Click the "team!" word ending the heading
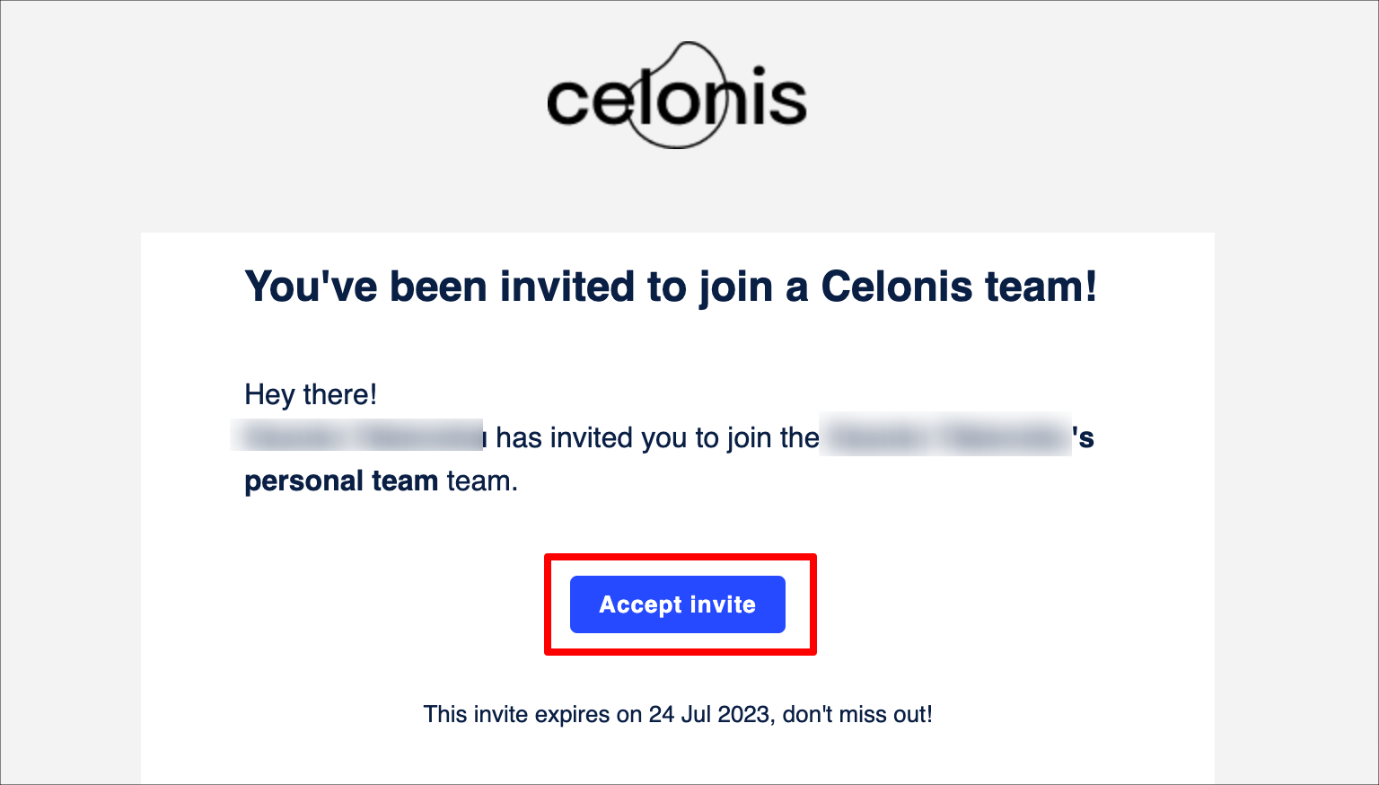1379x785 pixels. pyautogui.click(x=1041, y=287)
